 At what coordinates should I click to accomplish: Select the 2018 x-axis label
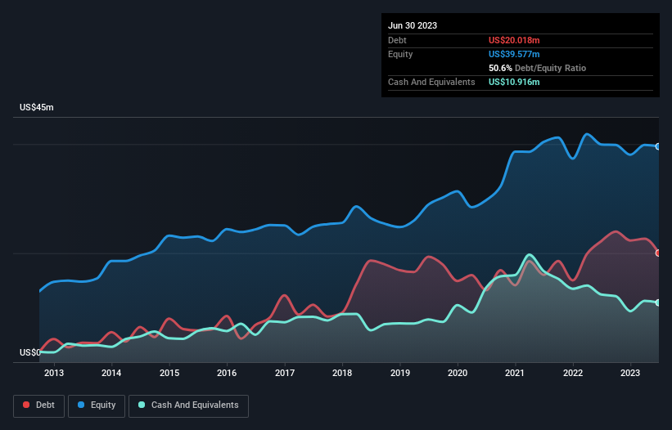[x=342, y=373]
